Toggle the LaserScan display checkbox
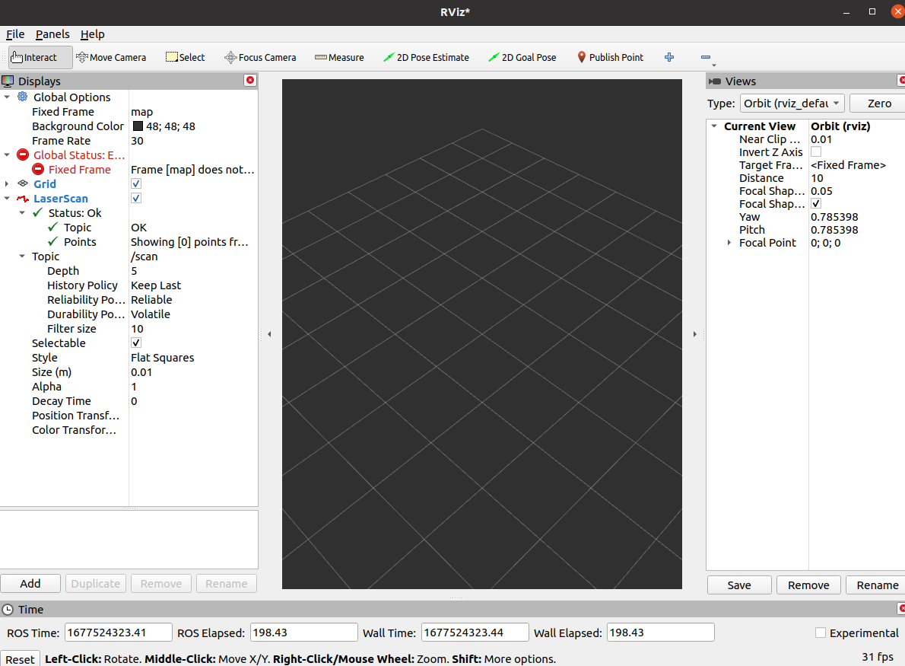Screen dimensions: 905x666 pyautogui.click(x=136, y=198)
